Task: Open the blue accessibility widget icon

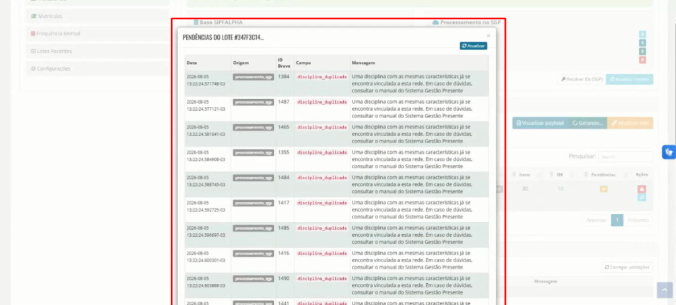Action: [669, 152]
